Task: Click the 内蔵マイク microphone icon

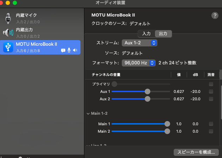Action: [8, 18]
